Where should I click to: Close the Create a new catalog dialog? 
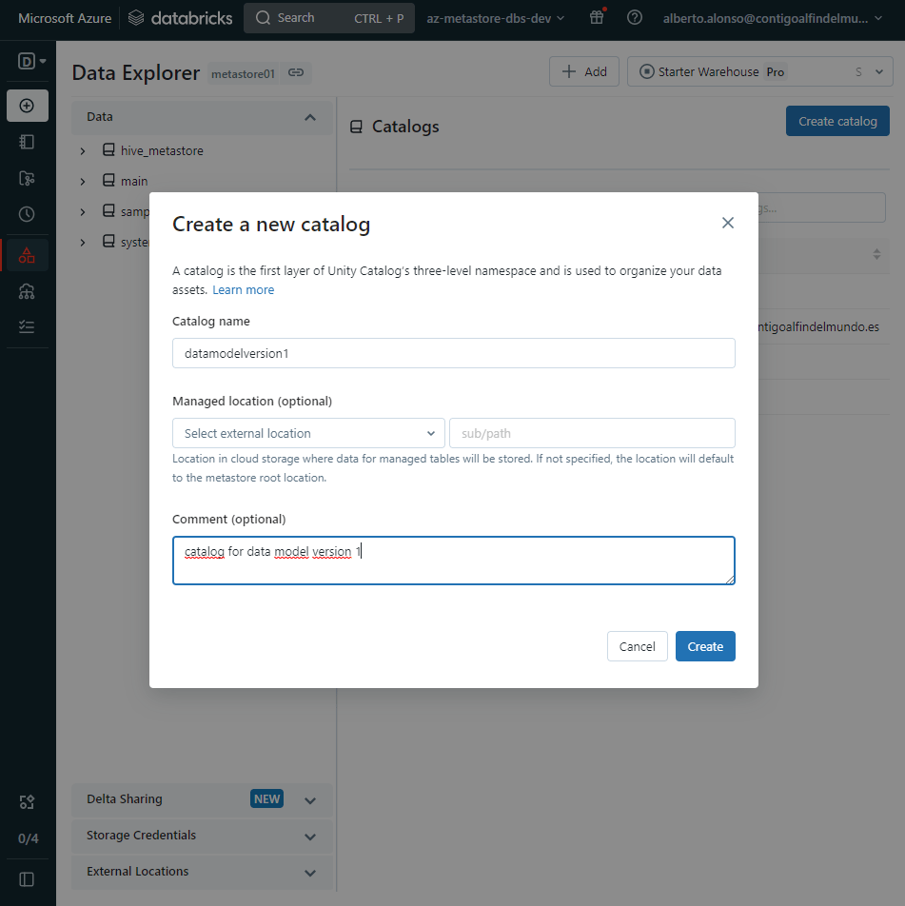point(728,223)
